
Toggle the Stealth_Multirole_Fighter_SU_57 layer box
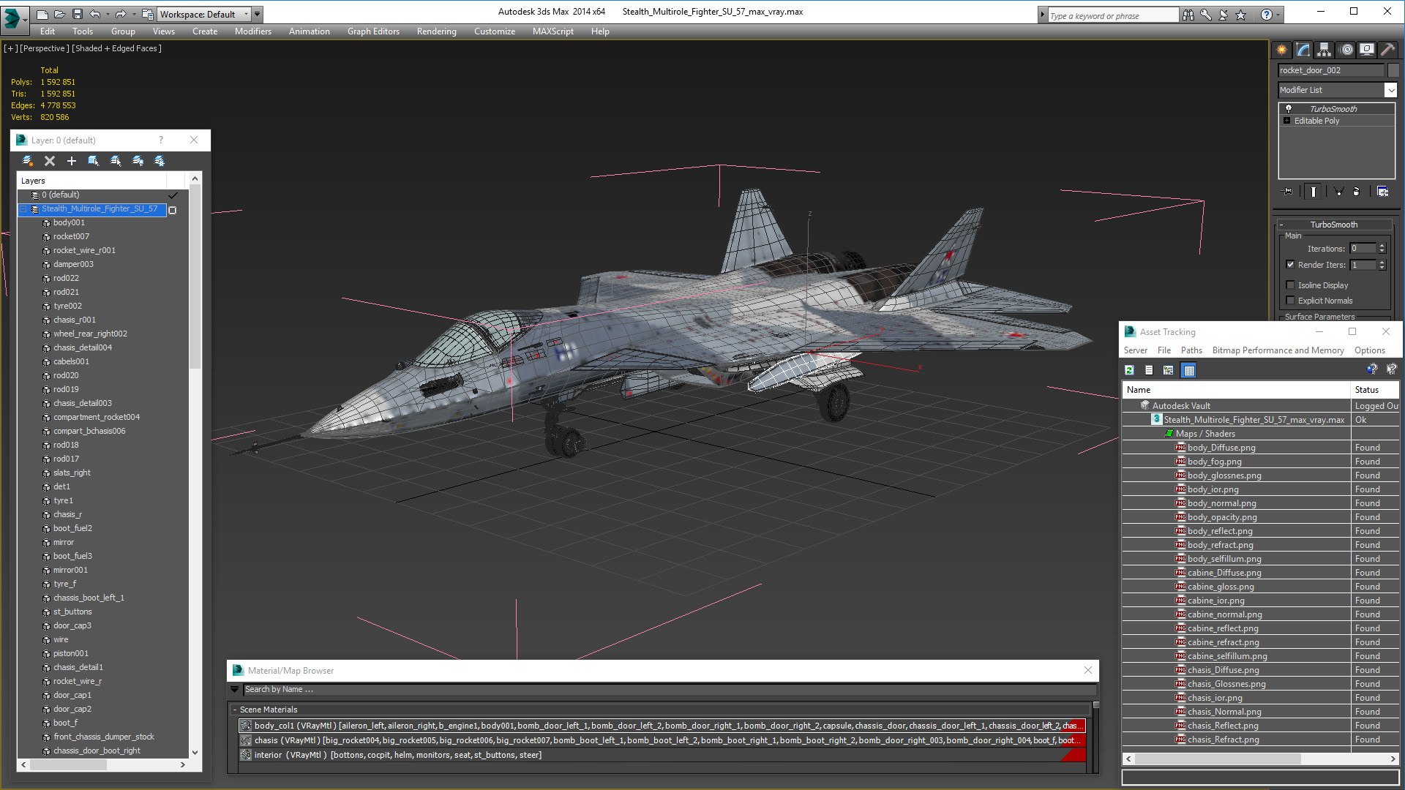[173, 210]
